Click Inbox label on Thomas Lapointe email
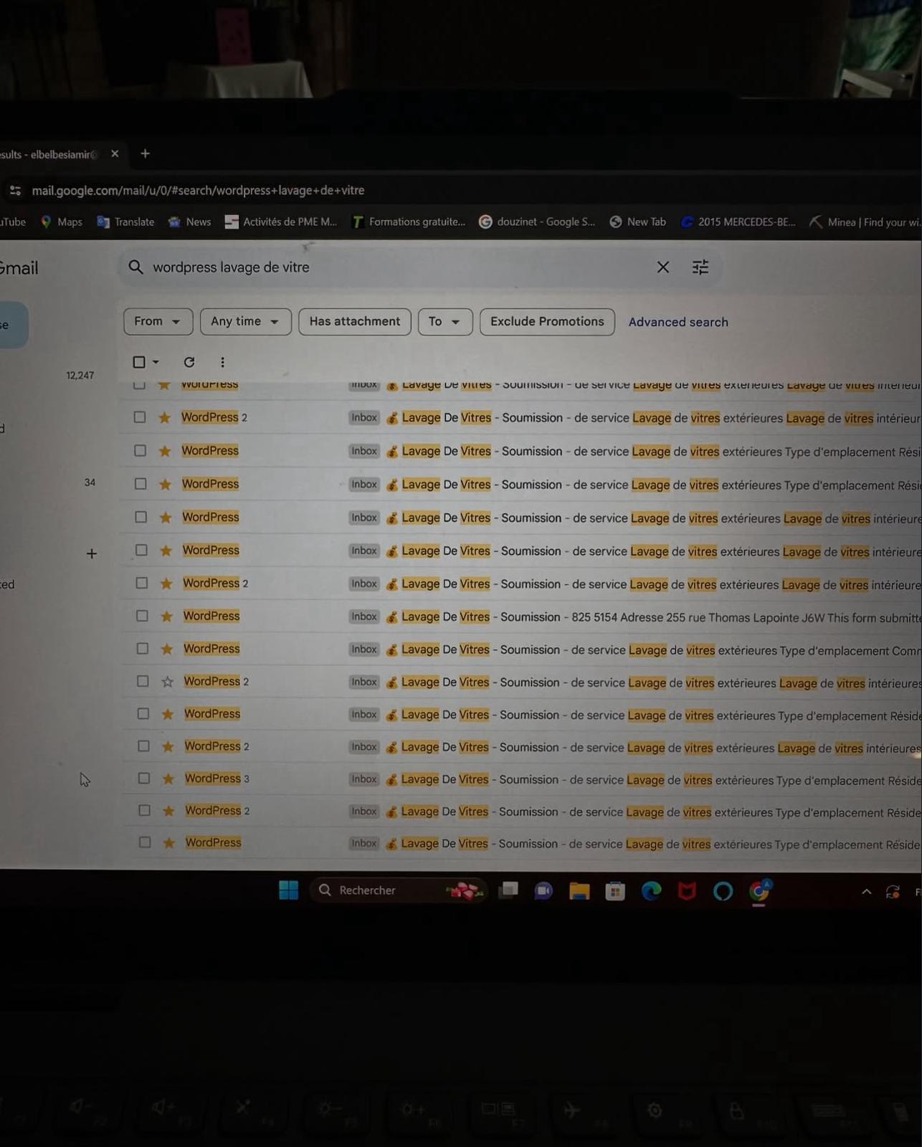This screenshot has height=1147, width=922. click(364, 617)
